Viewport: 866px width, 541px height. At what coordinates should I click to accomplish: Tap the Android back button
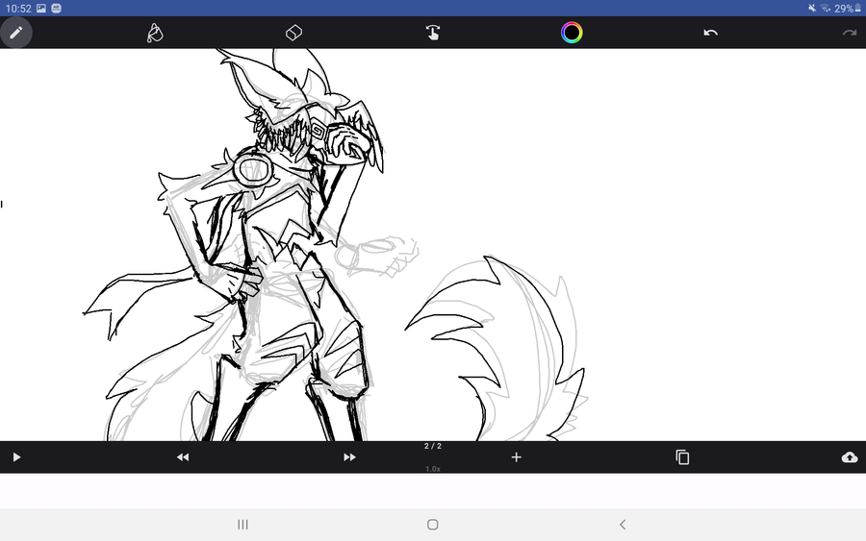623,525
